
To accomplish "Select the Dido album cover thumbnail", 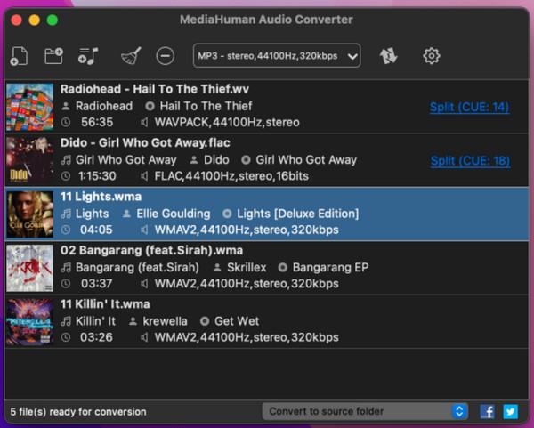I will 30,161.
